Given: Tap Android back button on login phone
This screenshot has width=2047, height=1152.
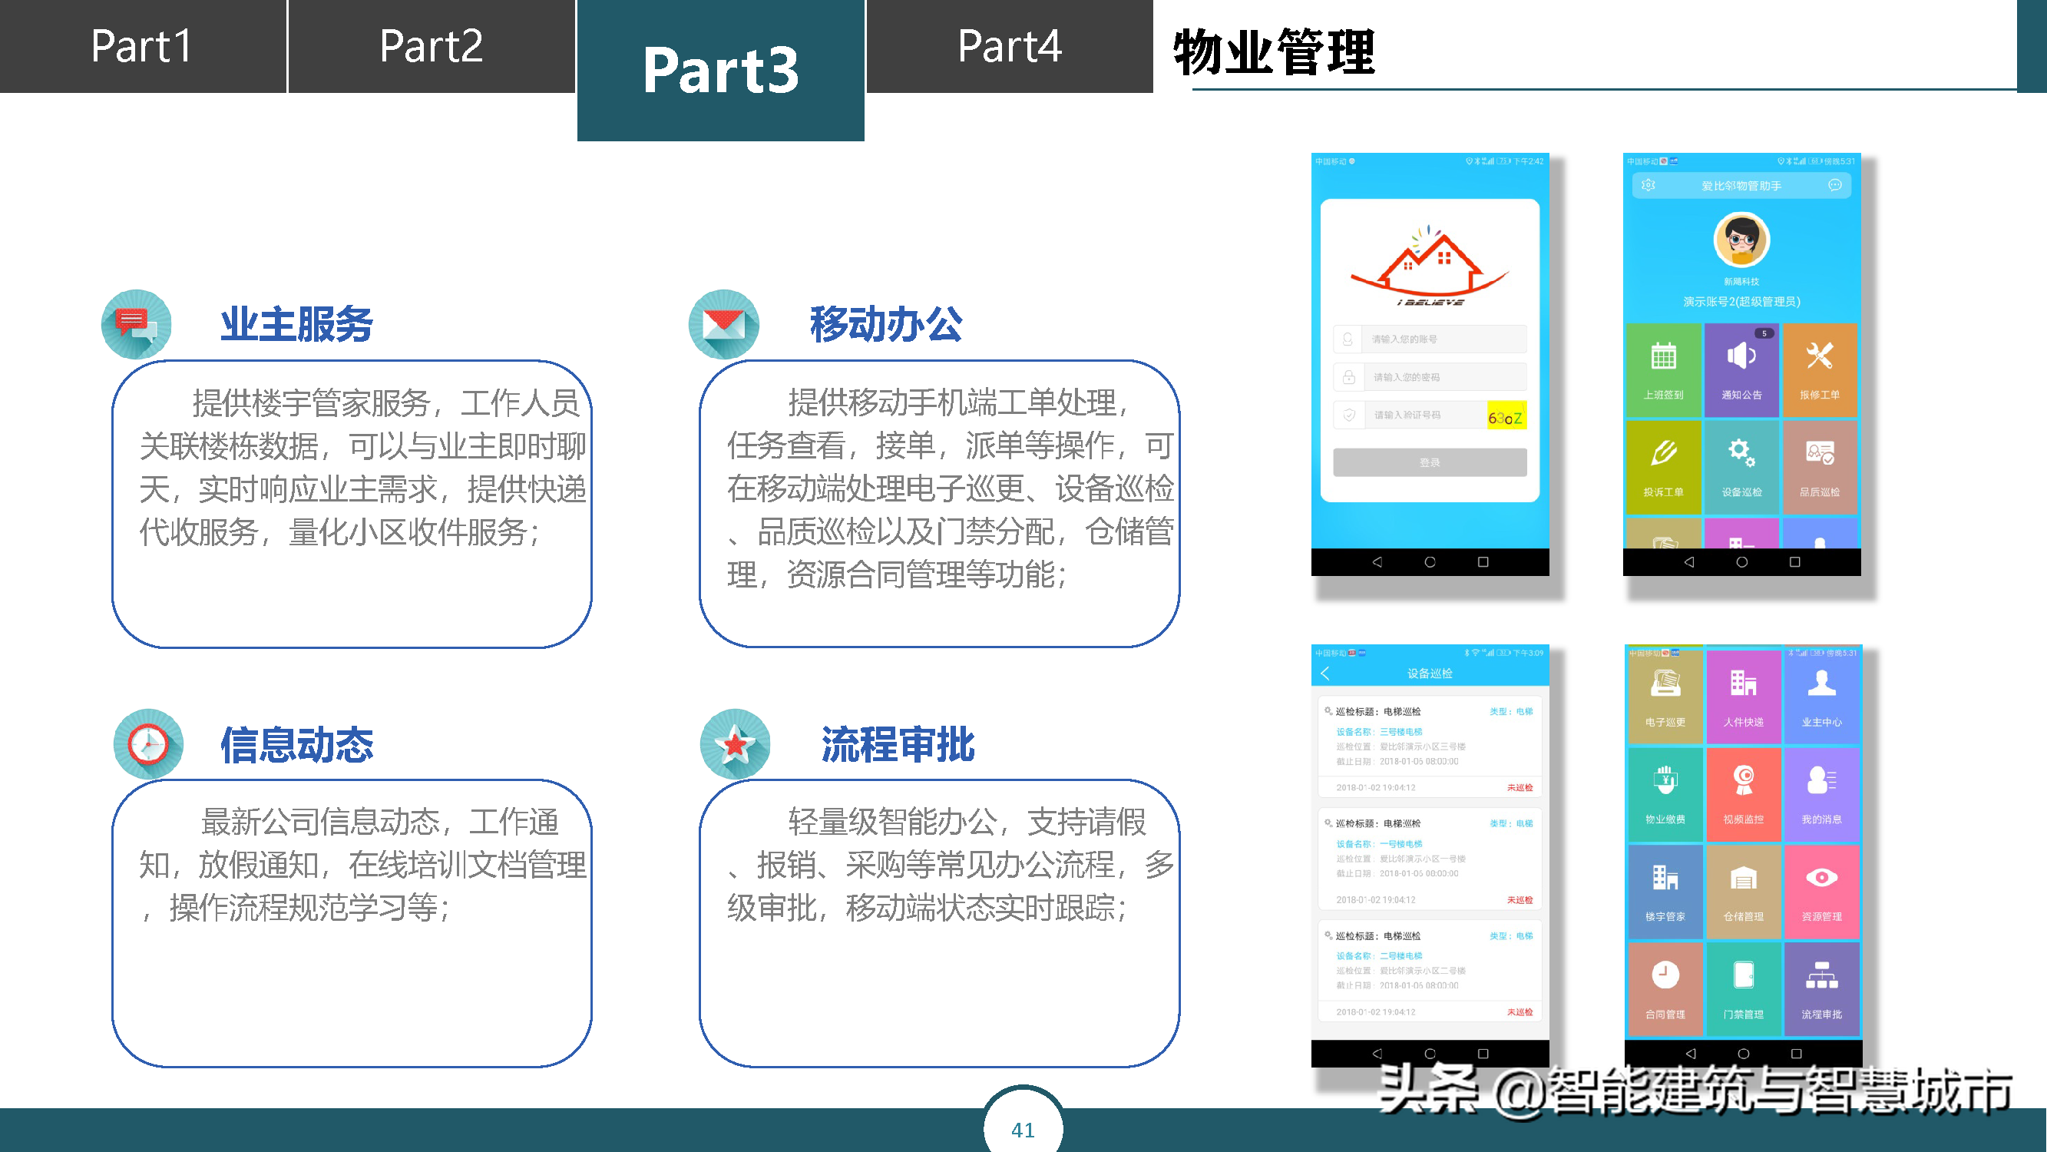Looking at the screenshot, I should click(x=1377, y=562).
